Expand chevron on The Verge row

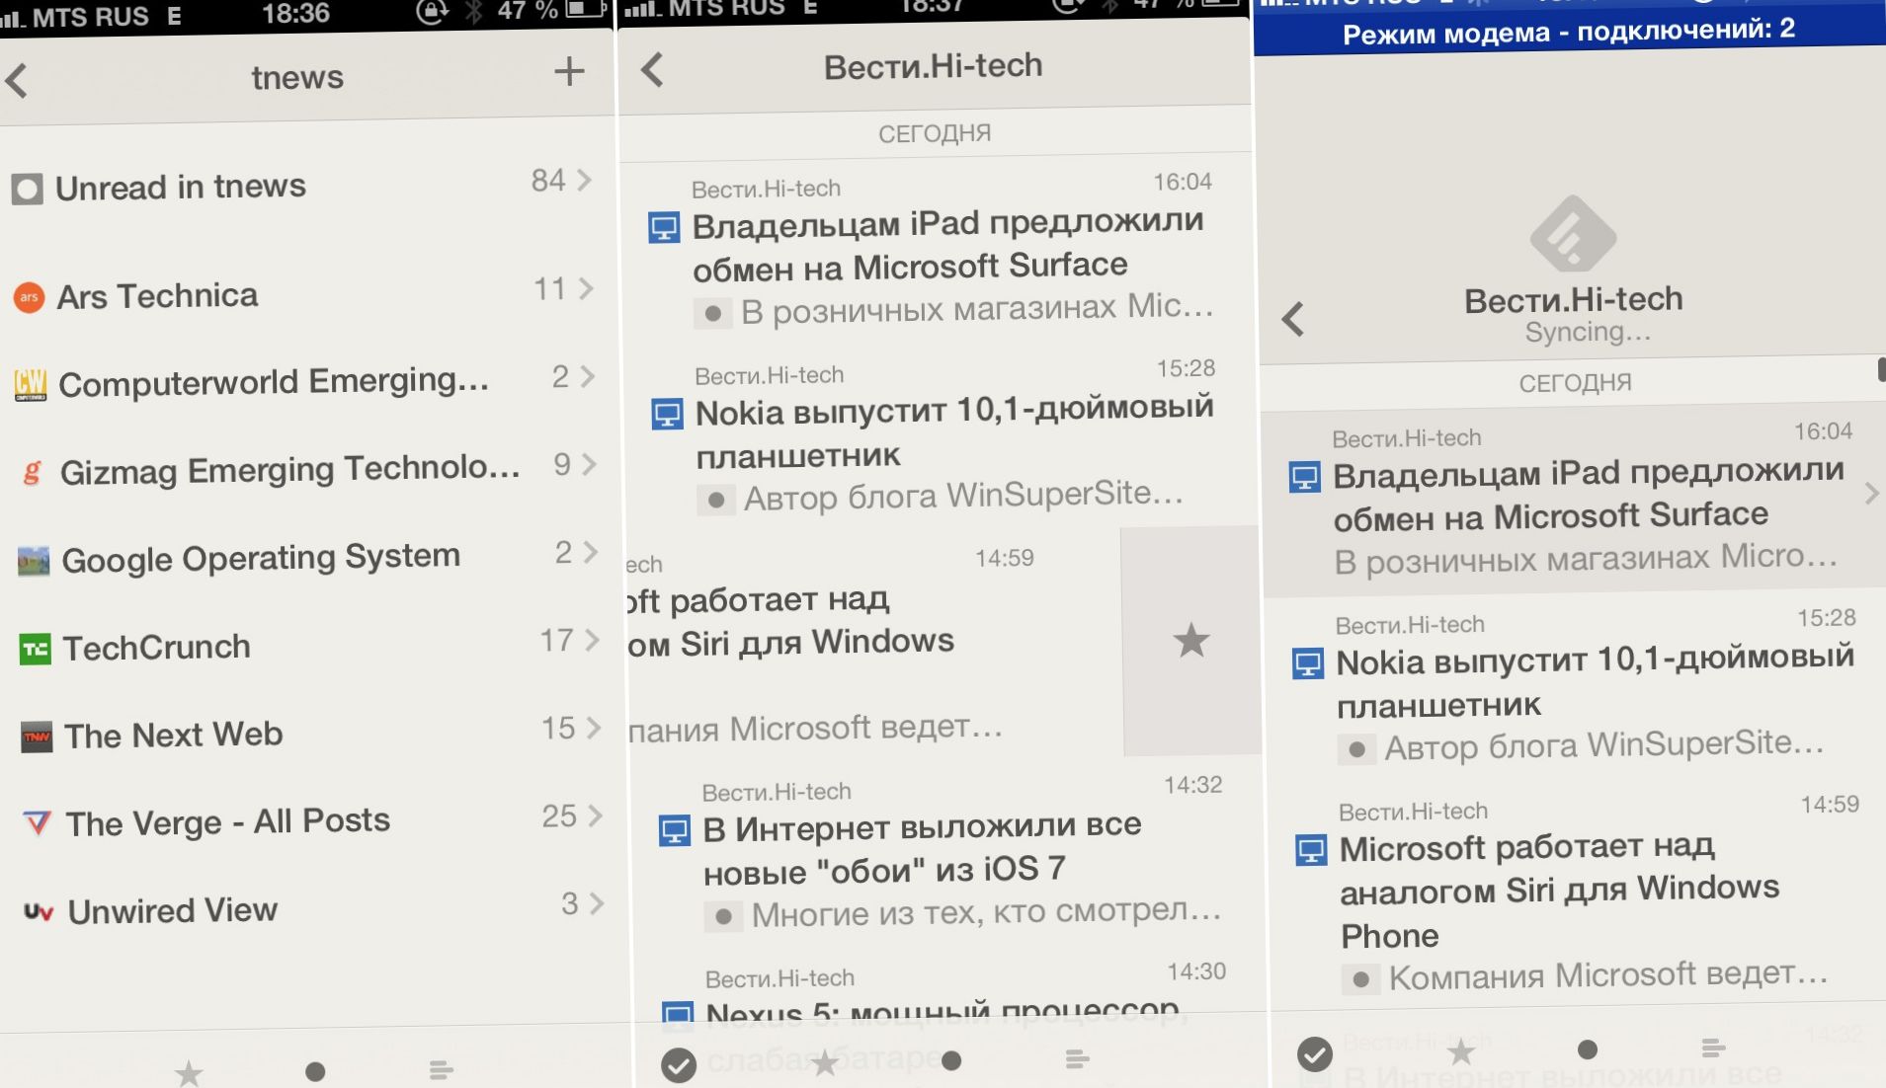(x=595, y=816)
